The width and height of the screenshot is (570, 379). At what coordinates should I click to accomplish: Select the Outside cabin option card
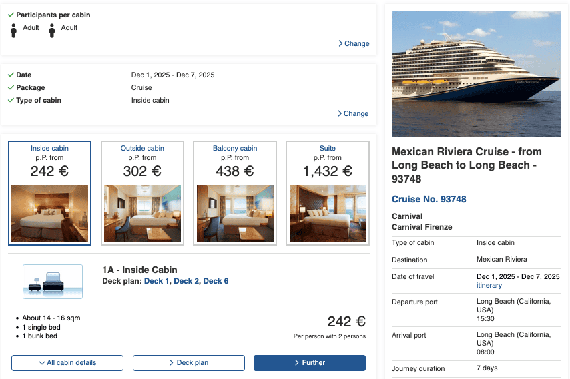[142, 193]
